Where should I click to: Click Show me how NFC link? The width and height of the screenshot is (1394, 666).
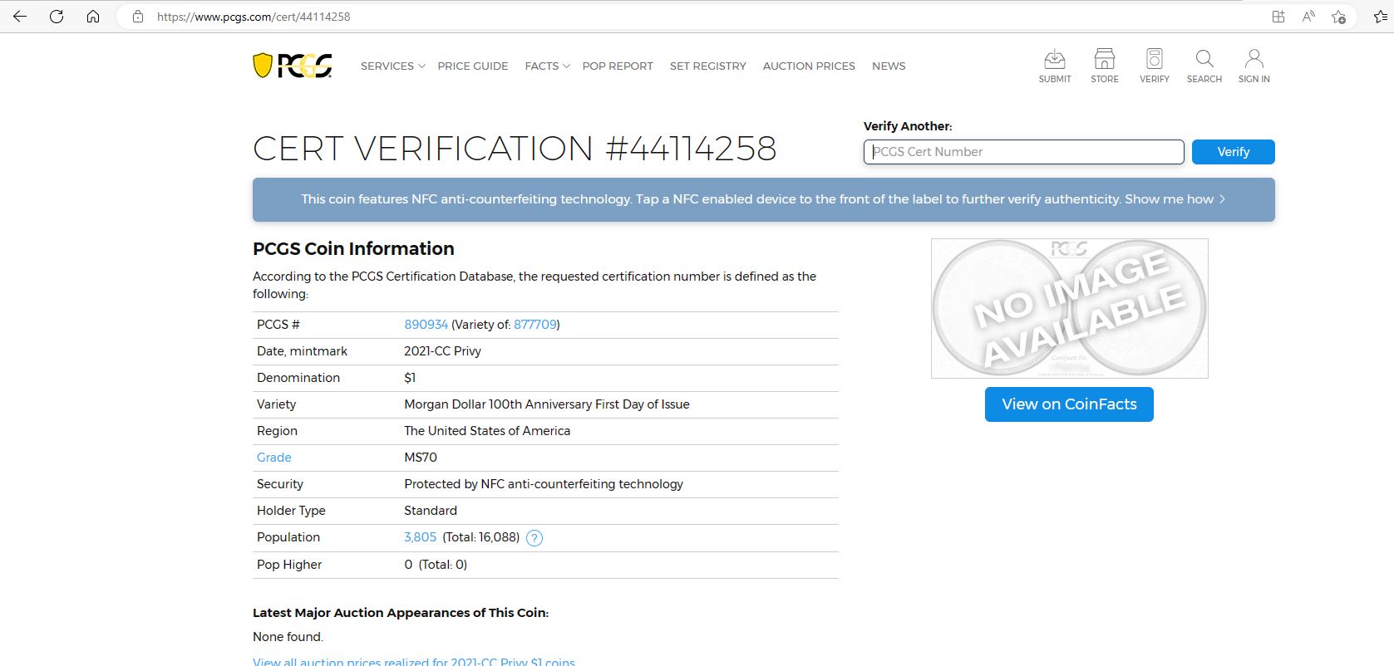[1175, 199]
